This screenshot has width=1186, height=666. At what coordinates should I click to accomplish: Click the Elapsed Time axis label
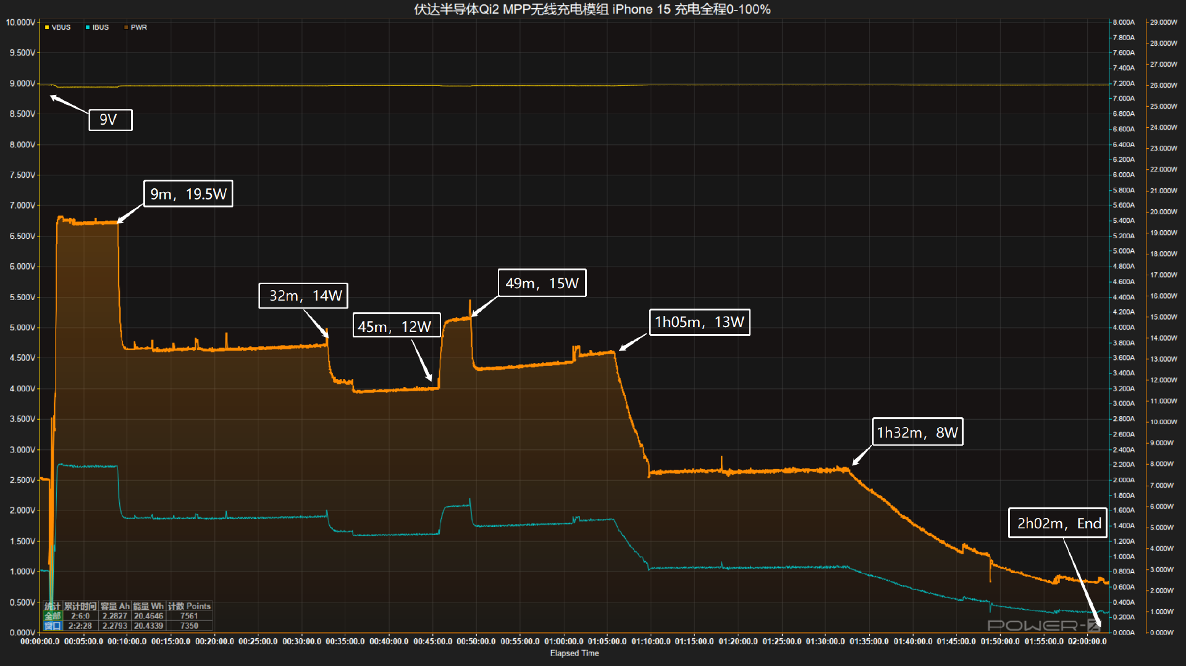pos(574,652)
